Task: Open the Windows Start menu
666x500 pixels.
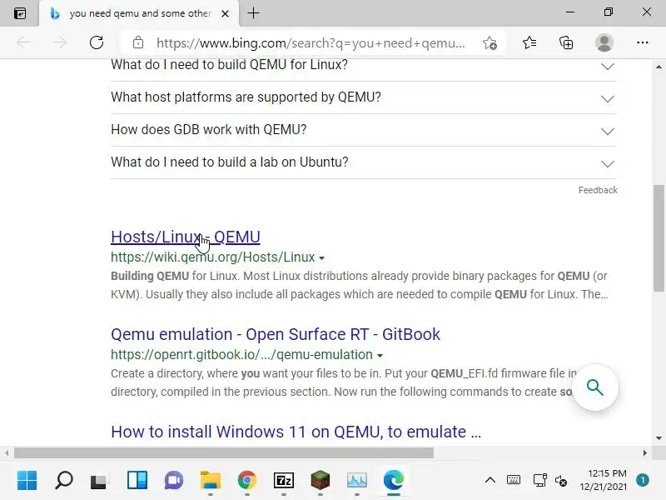Action: [x=27, y=481]
